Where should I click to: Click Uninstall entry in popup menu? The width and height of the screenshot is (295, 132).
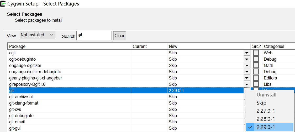pos(270,95)
